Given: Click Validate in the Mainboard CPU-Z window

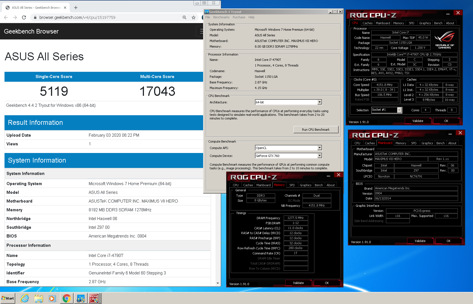Looking at the screenshot, I should (x=420, y=241).
